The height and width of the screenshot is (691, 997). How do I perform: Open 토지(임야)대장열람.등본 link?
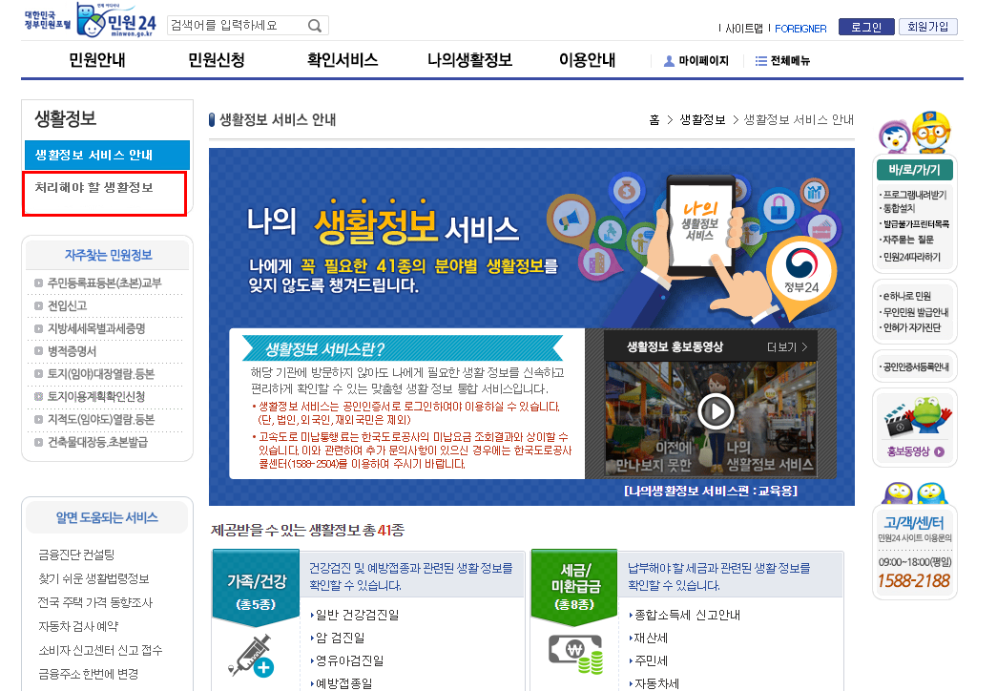[101, 374]
